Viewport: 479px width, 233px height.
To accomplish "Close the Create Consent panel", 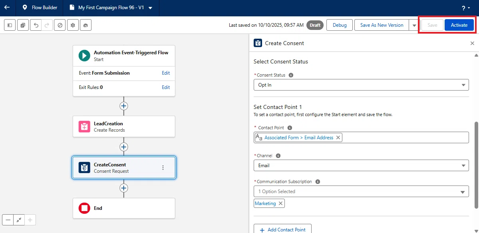I will 472,43.
